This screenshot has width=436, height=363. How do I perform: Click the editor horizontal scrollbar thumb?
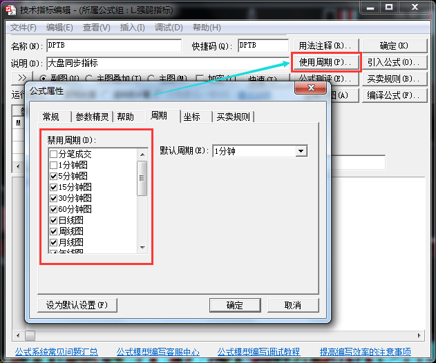tap(30, 335)
